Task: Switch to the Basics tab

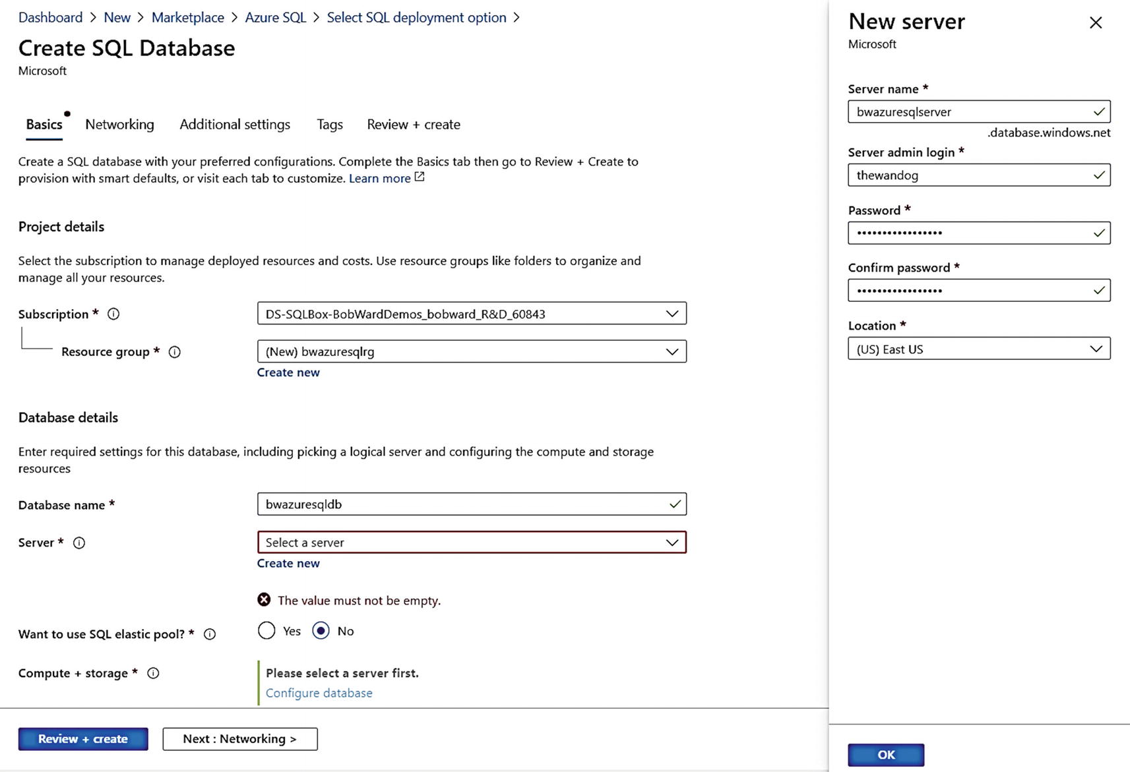Action: click(x=44, y=125)
